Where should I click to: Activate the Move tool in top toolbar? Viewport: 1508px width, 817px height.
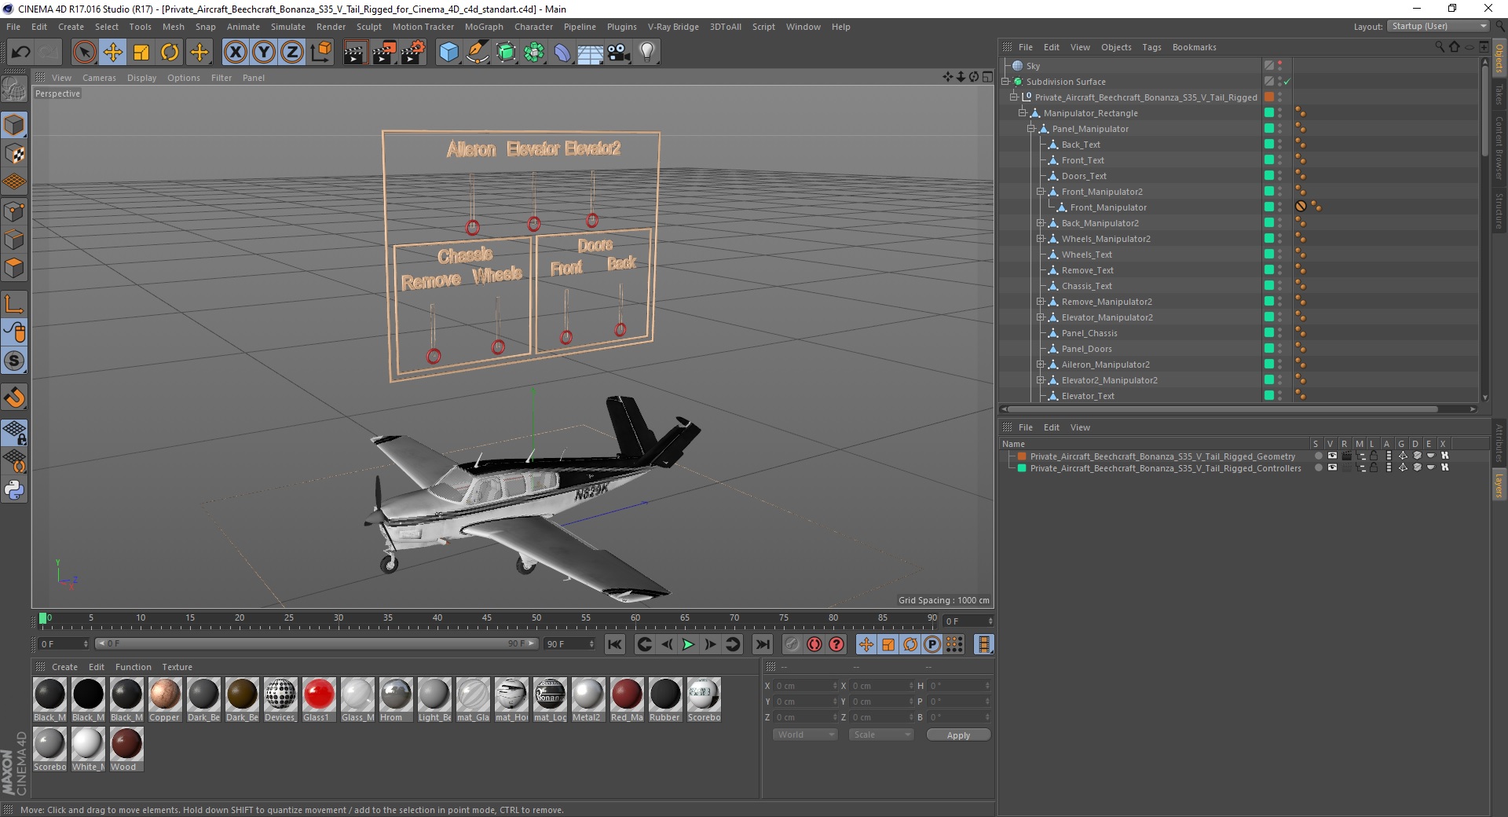(113, 53)
